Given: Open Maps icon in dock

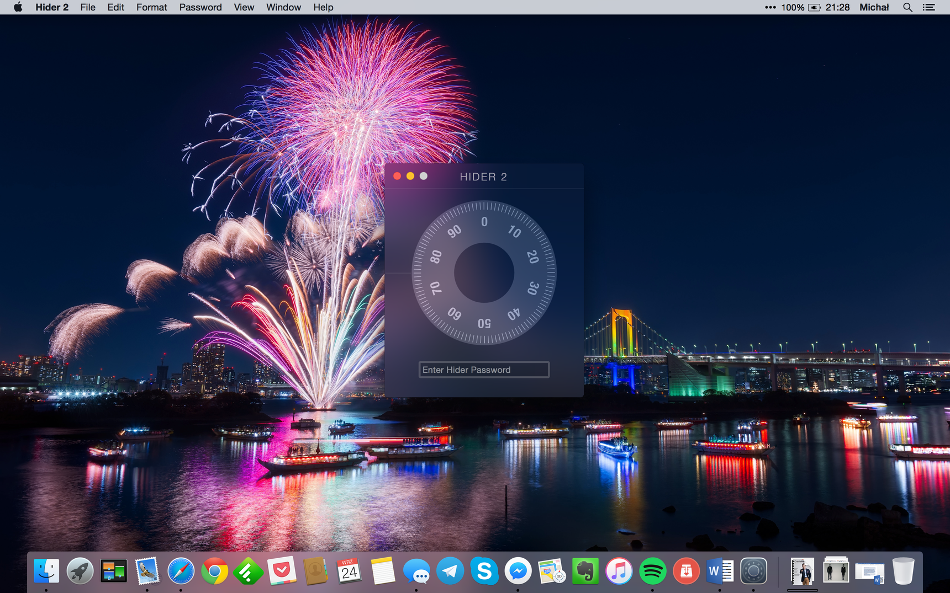Looking at the screenshot, I should 551,571.
